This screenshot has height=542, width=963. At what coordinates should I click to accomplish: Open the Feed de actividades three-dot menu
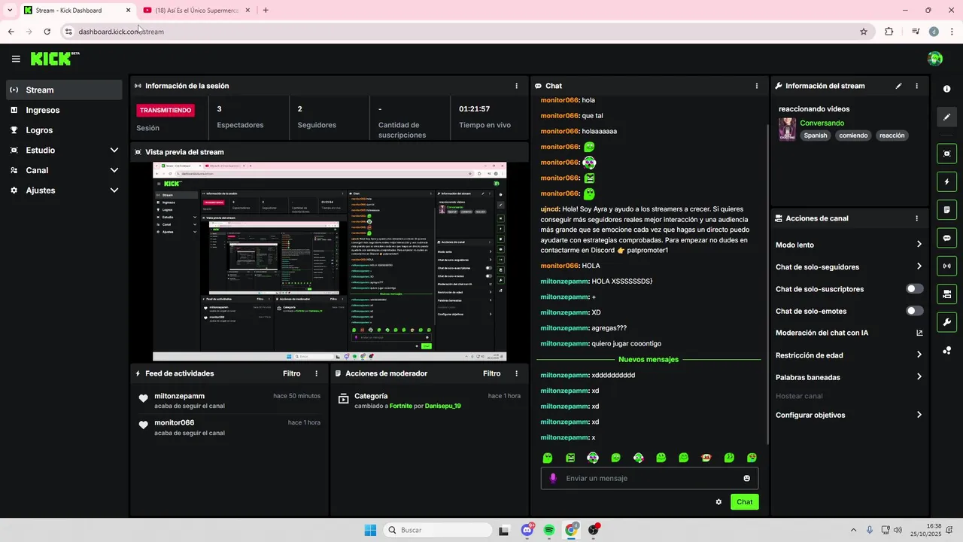click(316, 373)
